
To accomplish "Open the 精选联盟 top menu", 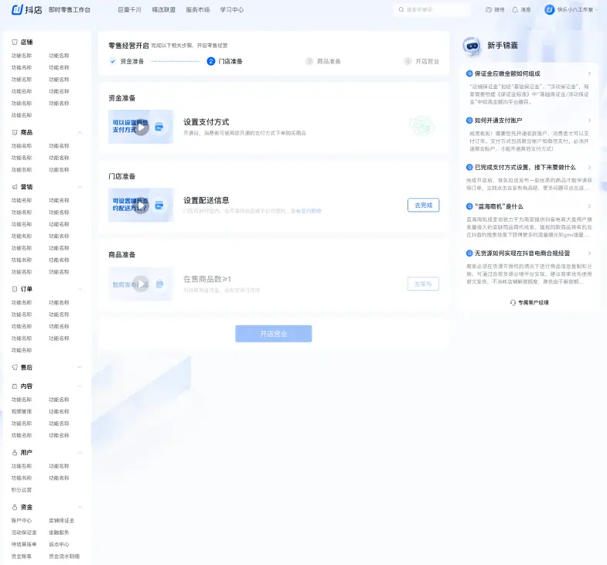I will (x=163, y=10).
